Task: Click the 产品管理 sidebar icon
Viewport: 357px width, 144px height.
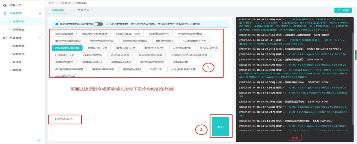Action: tap(4, 38)
